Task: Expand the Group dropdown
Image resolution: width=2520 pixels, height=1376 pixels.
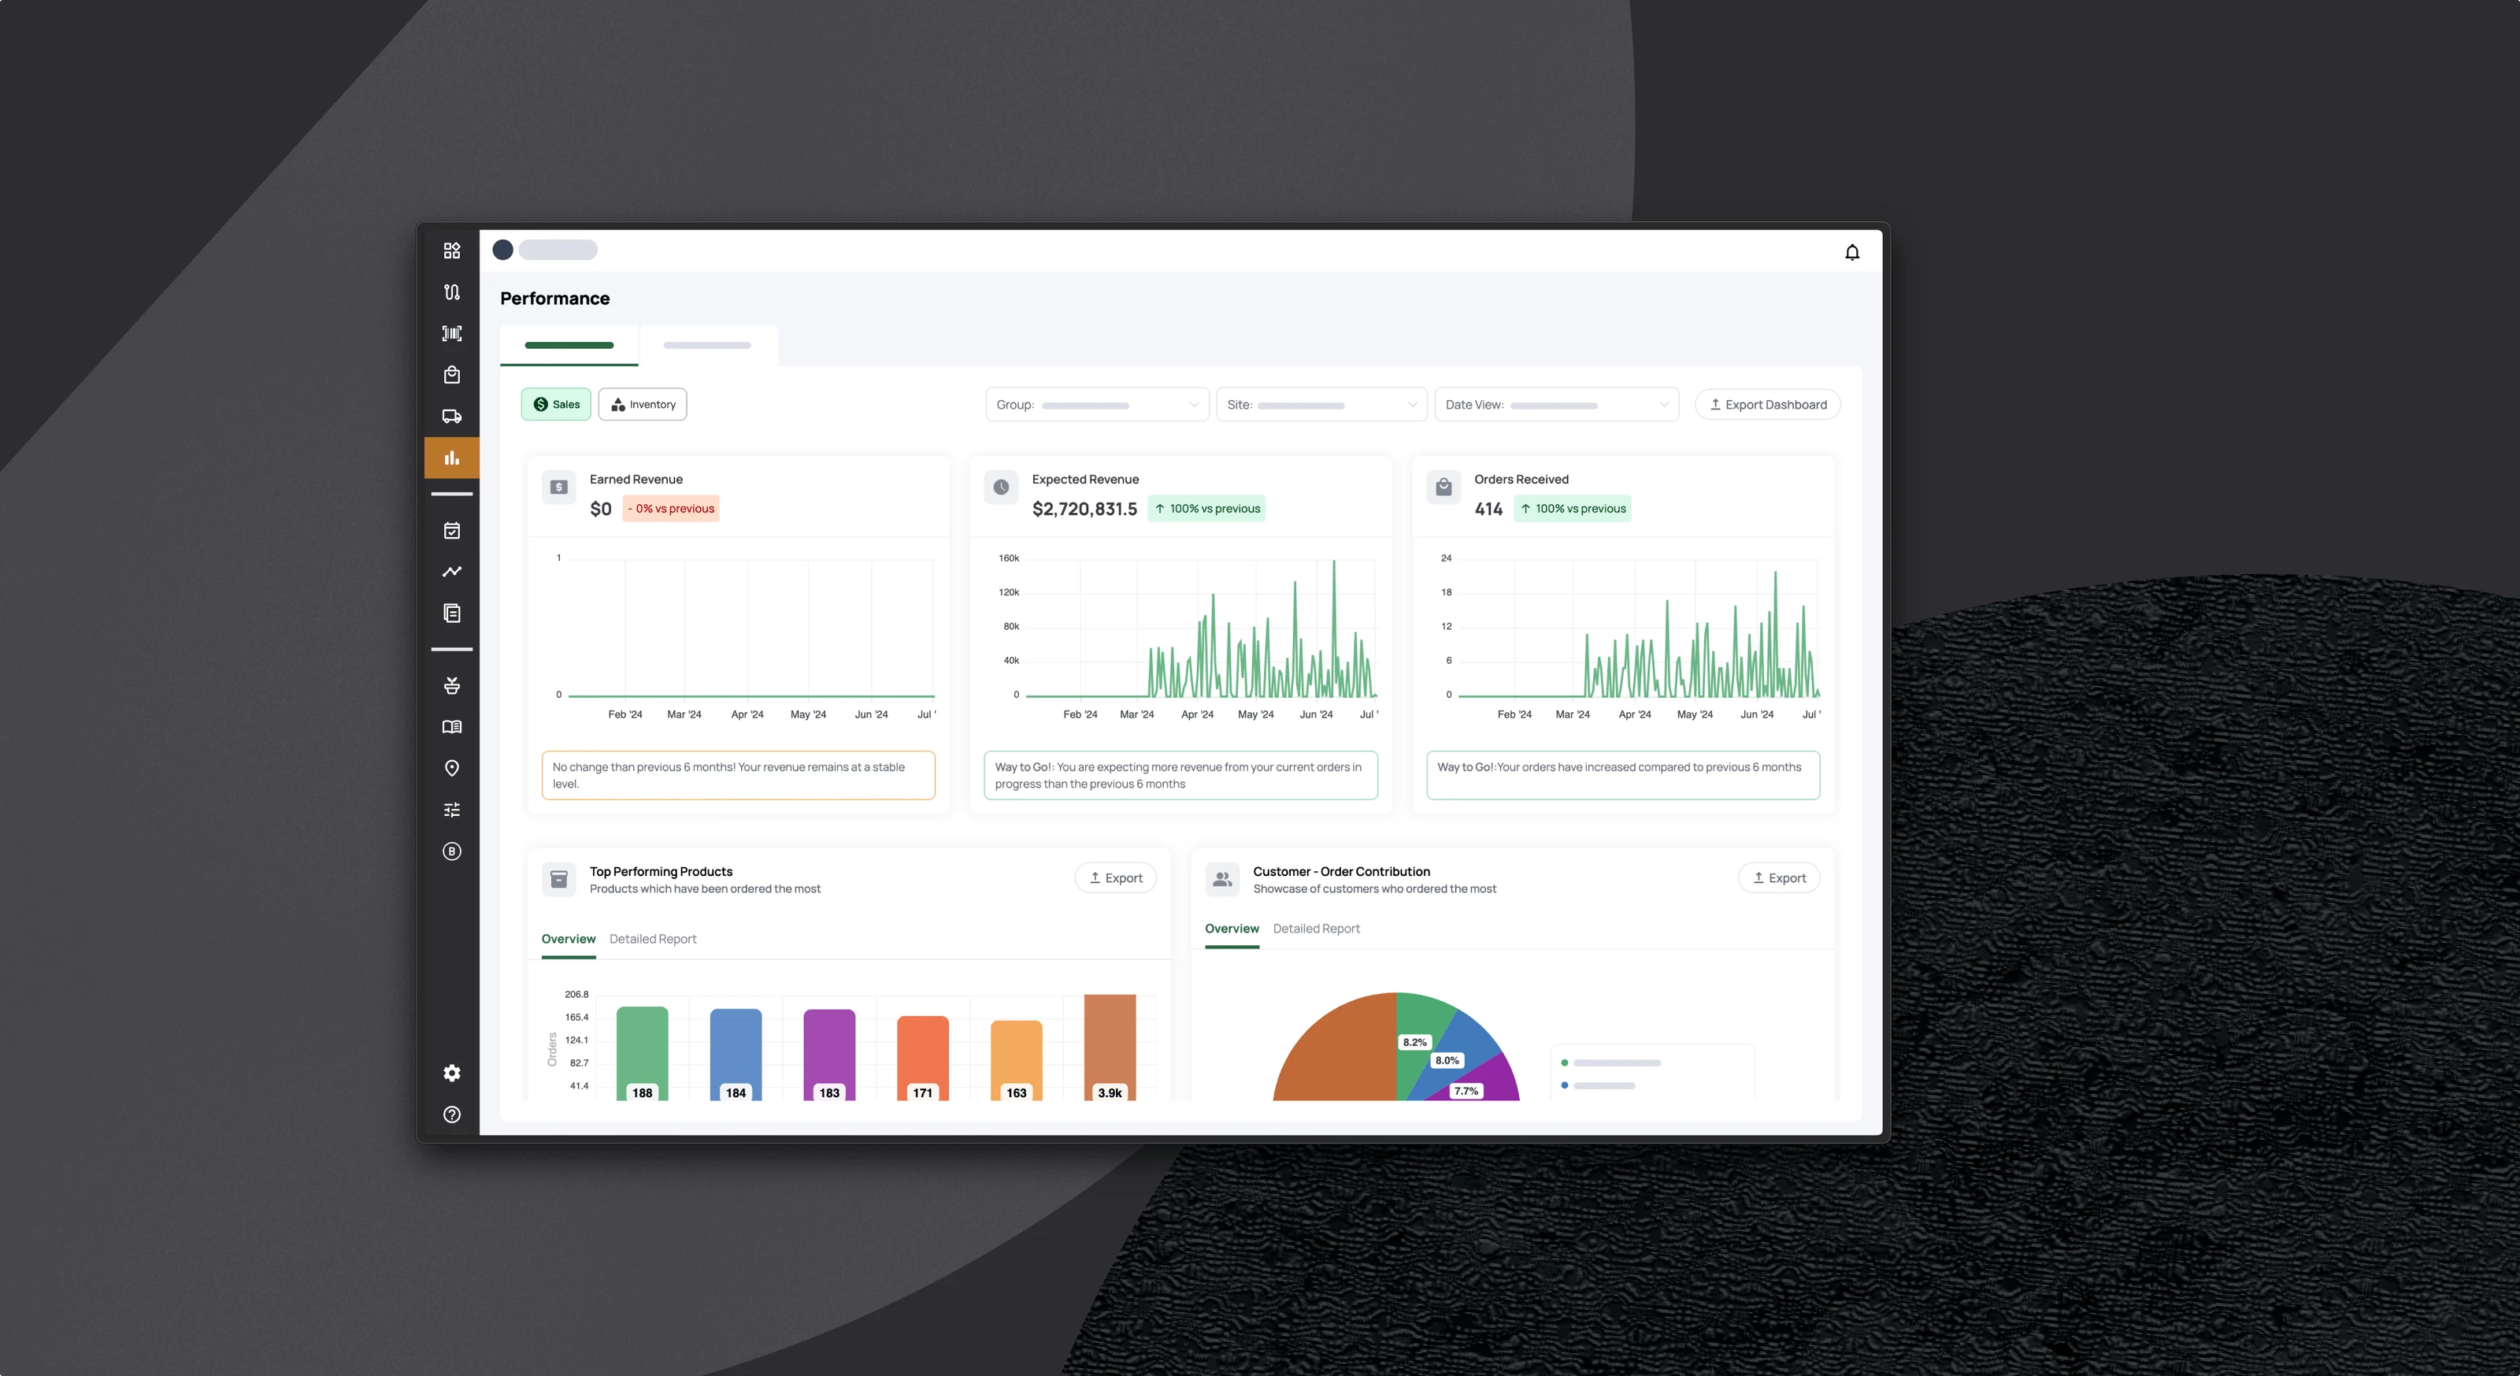Action: [1095, 404]
